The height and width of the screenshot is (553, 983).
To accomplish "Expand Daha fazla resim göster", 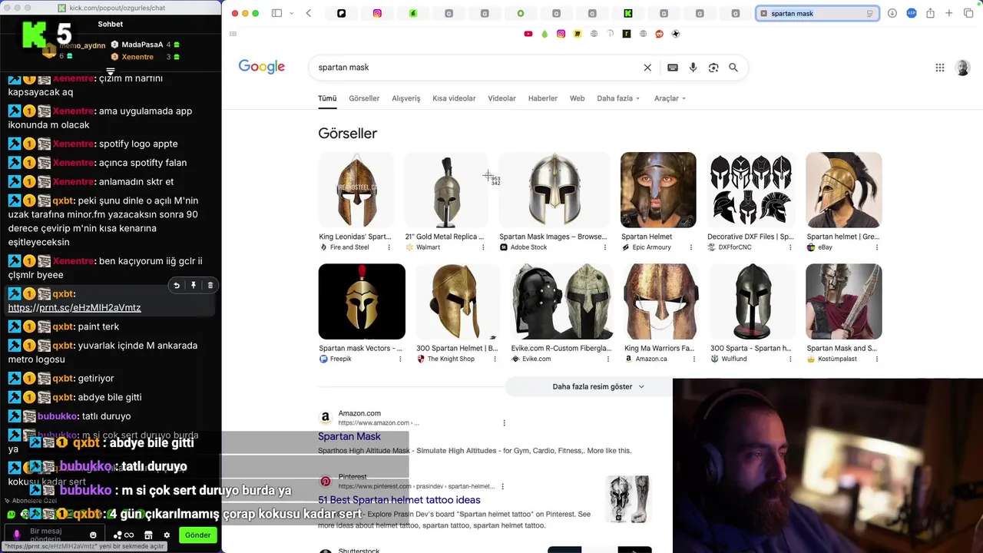I will tap(598, 386).
